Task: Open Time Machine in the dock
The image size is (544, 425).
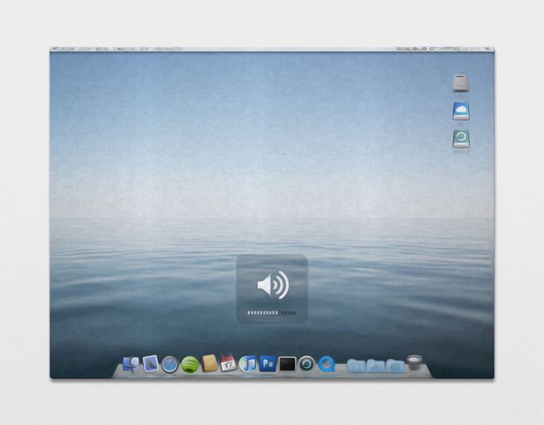Action: tap(307, 364)
